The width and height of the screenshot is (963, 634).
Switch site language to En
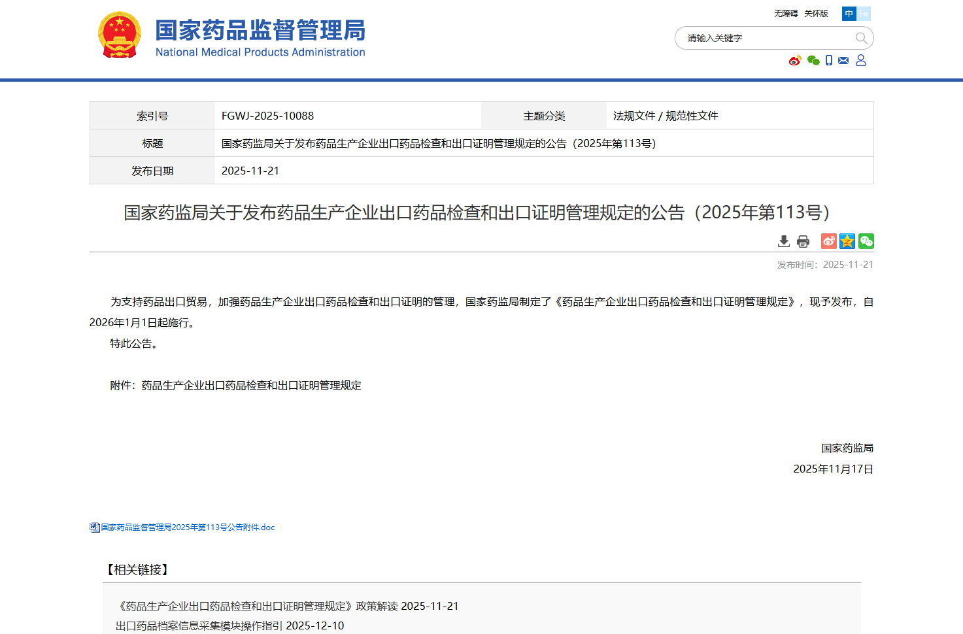[x=864, y=13]
